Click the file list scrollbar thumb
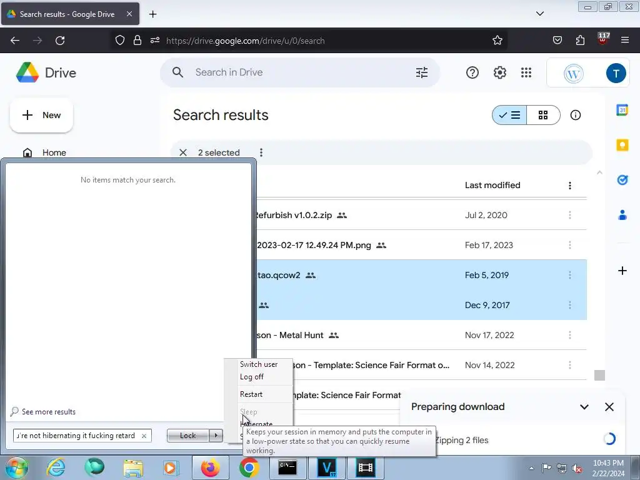Screen dimensions: 640x480 coord(599,375)
